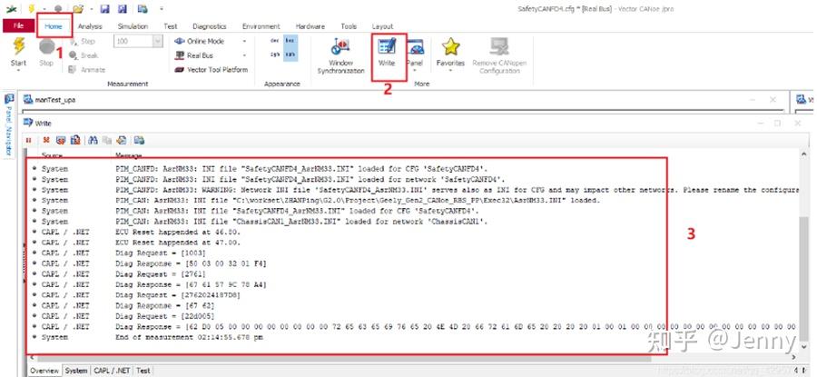This screenshot has width=817, height=377.
Task: Open the Tools ribbon tab
Action: tap(349, 26)
